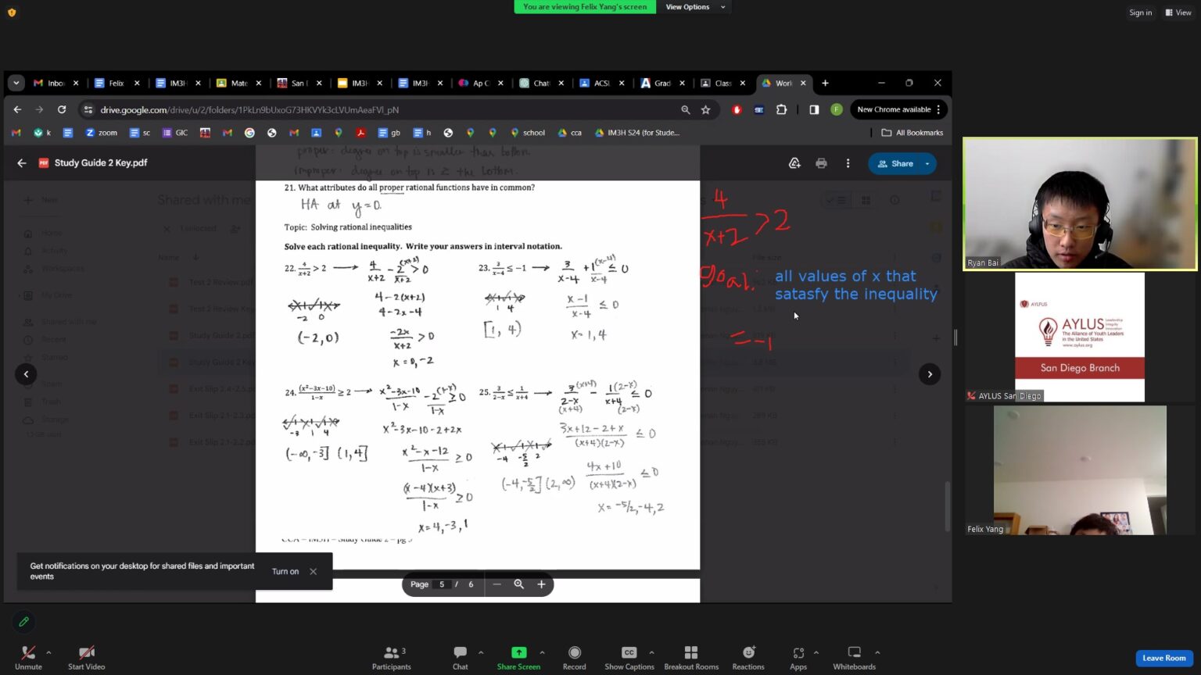Bookmark this page with star icon

tap(706, 109)
